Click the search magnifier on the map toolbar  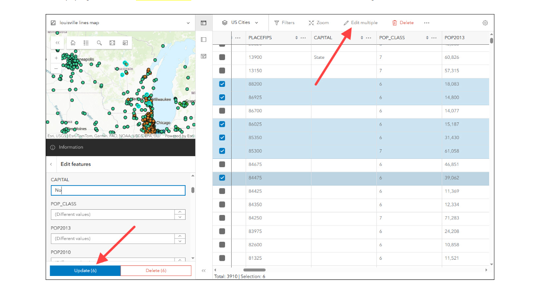point(99,43)
